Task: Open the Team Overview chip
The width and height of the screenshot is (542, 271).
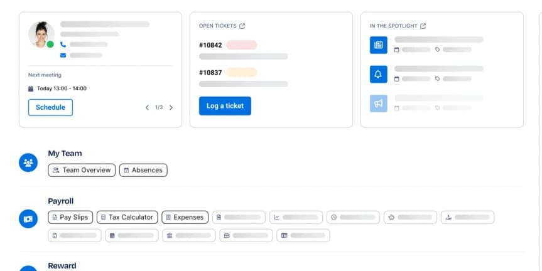Action: point(82,170)
